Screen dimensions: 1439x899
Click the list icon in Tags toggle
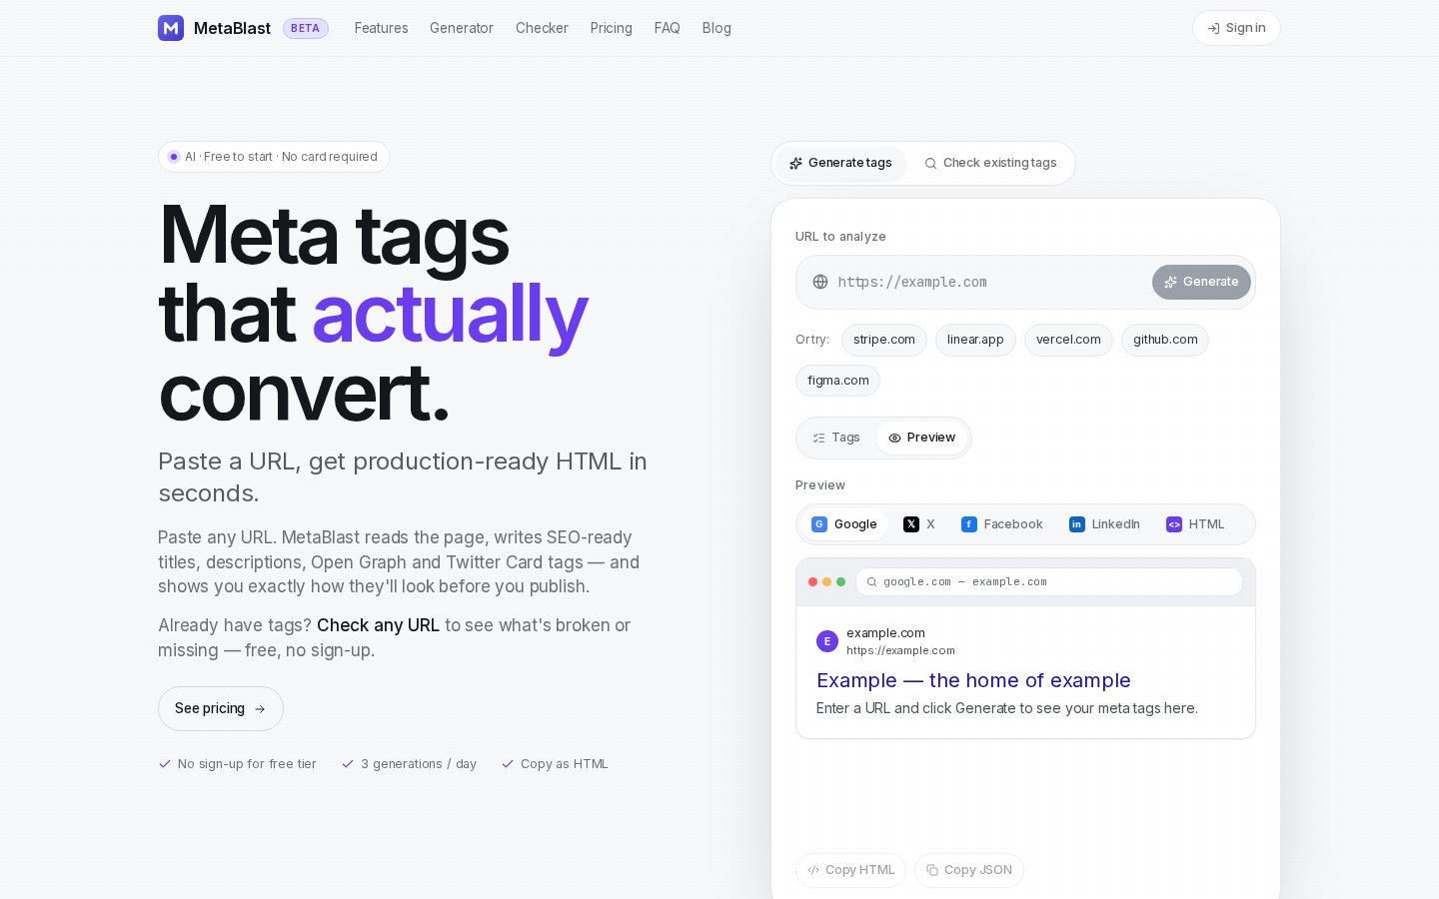818,438
